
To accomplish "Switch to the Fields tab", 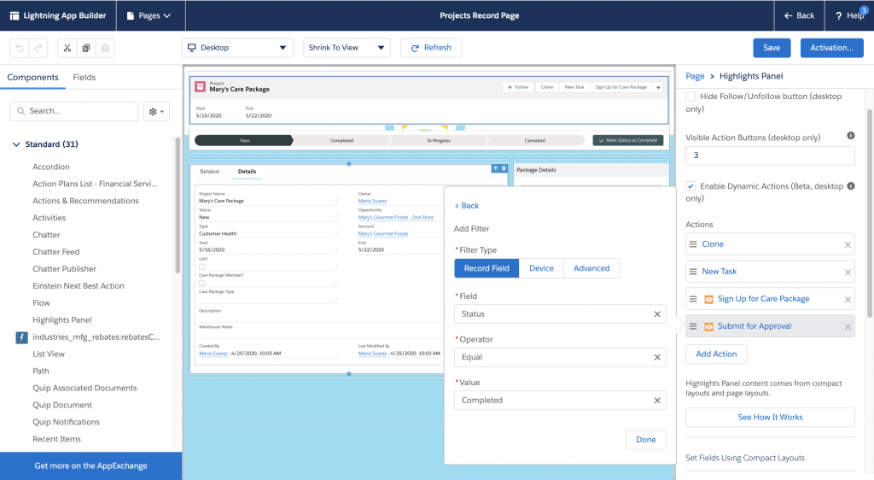I will [84, 78].
